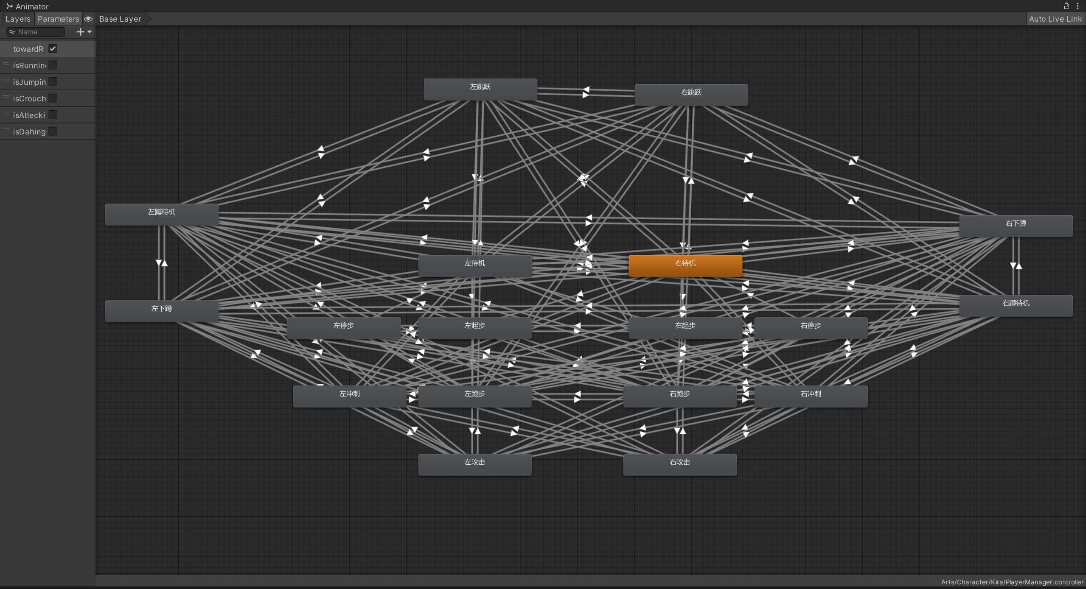This screenshot has height=589, width=1086.
Task: Select the 右冲刺 state node
Action: pyautogui.click(x=811, y=396)
